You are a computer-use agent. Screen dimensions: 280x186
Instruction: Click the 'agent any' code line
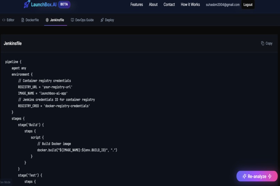[x=19, y=68]
